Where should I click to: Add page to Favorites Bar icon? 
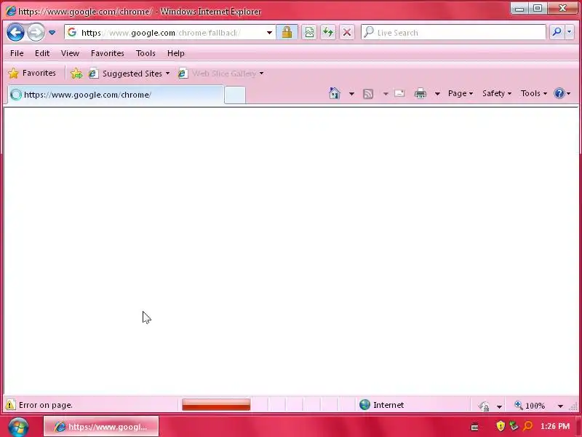click(x=76, y=74)
